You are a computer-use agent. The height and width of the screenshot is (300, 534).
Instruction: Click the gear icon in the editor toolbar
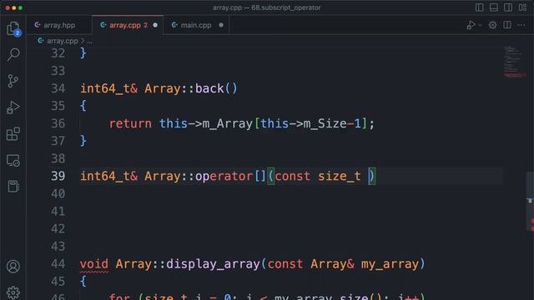coord(492,25)
